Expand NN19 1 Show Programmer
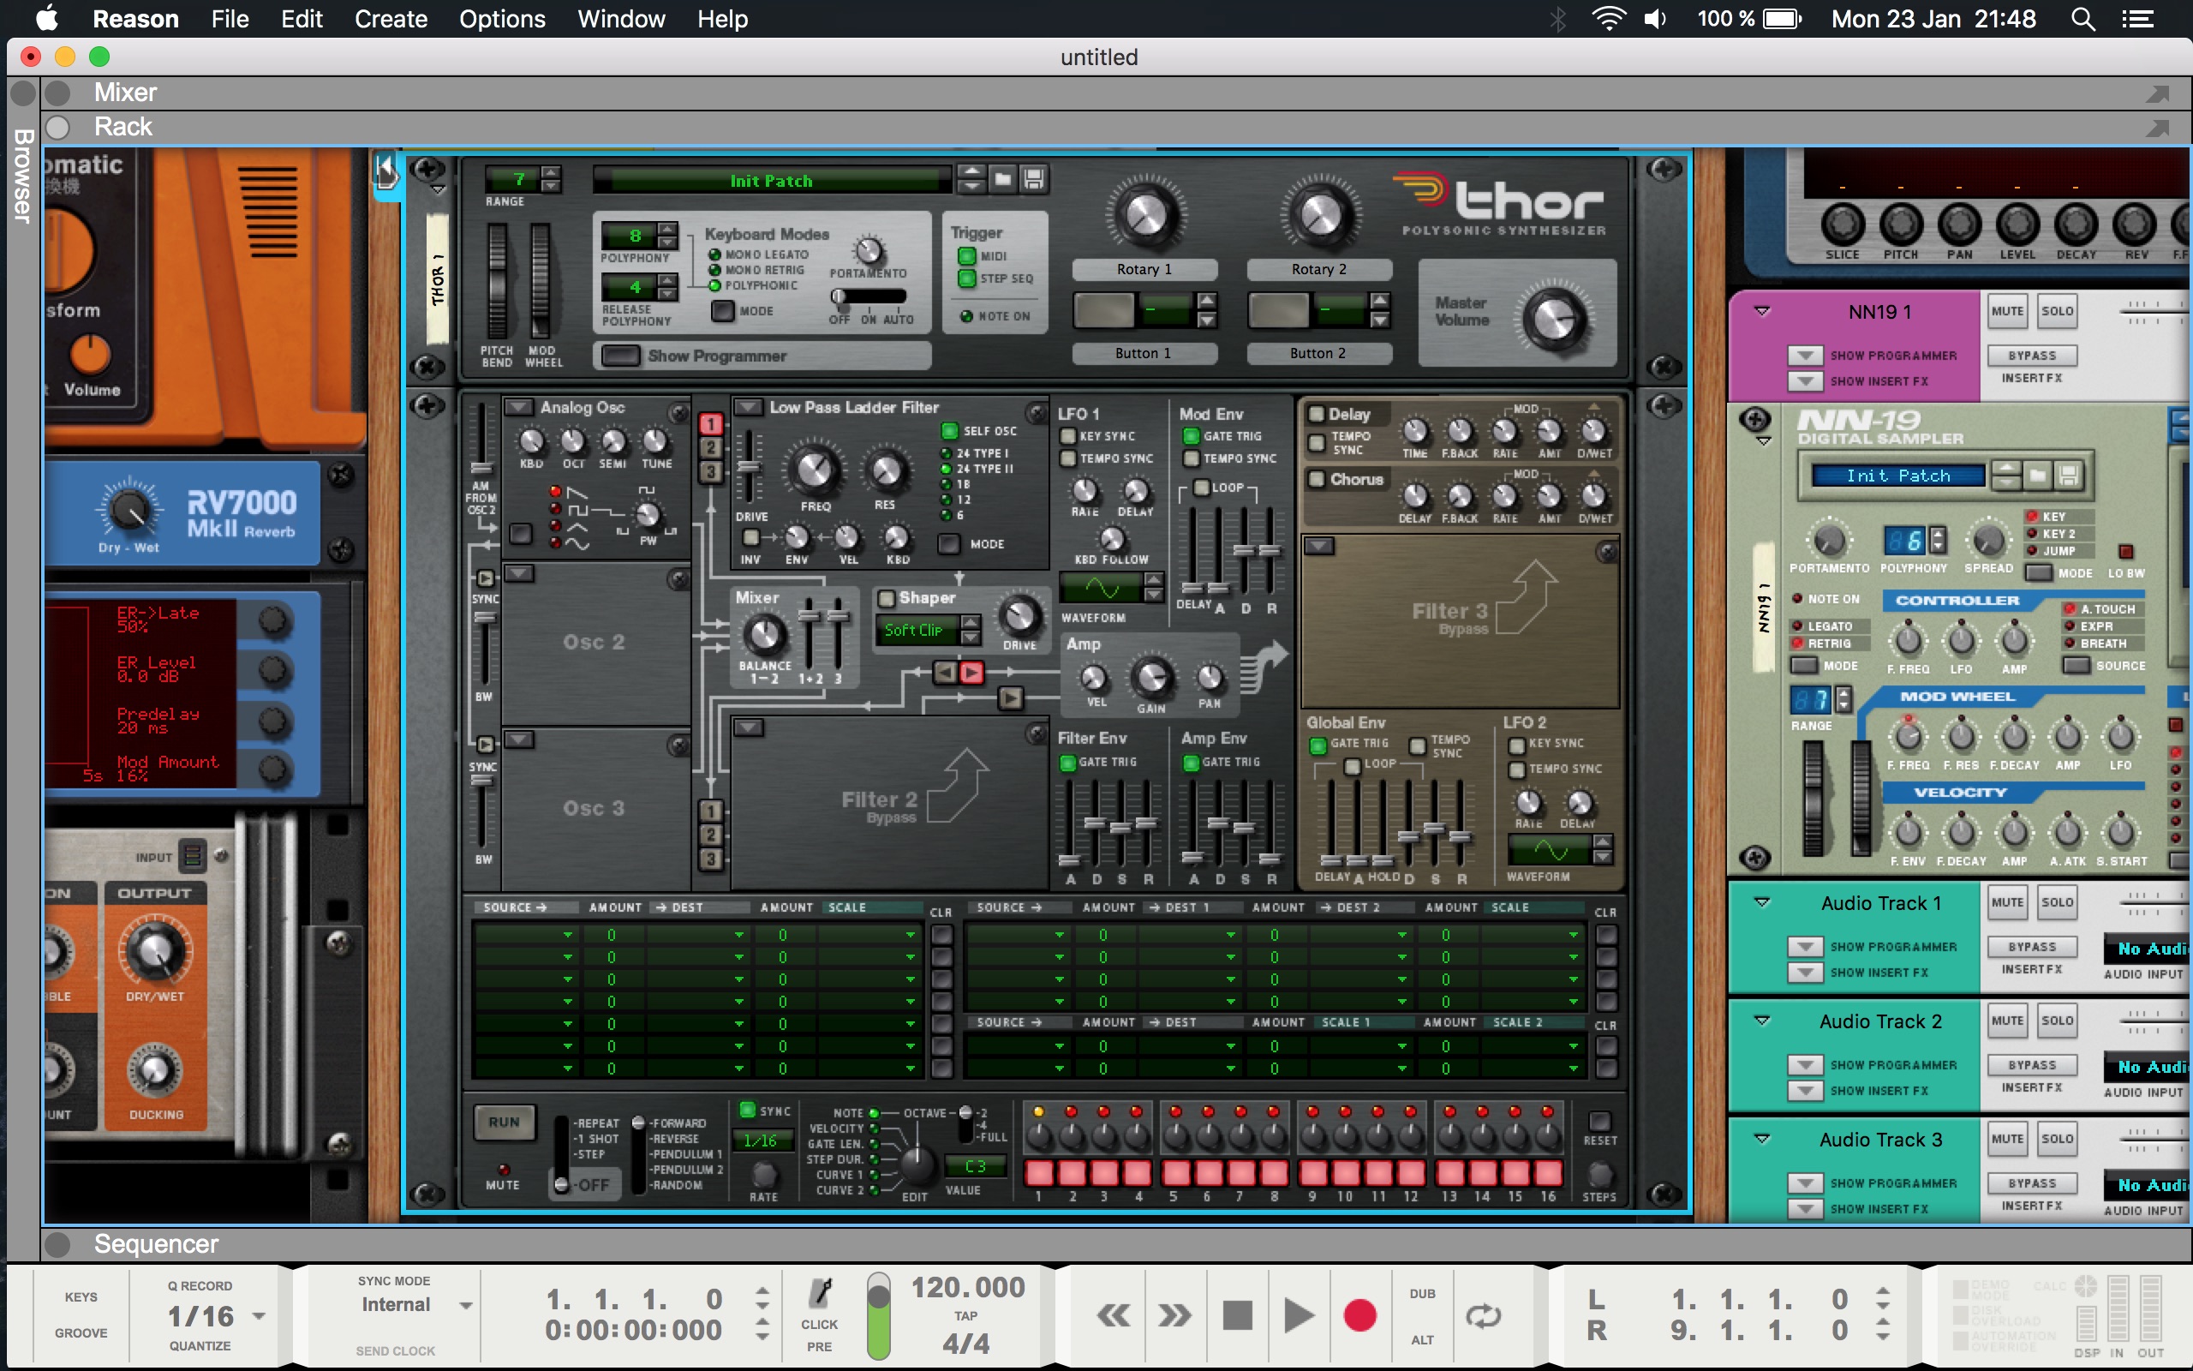2193x1371 pixels. pyautogui.click(x=1805, y=356)
